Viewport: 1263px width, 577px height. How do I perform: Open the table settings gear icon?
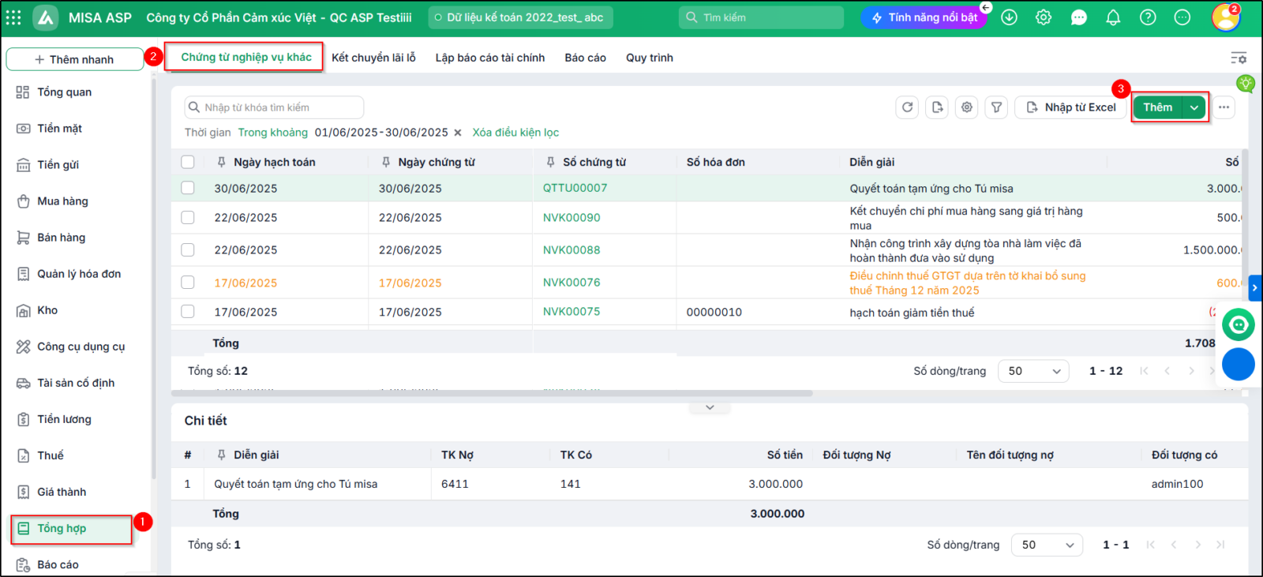pyautogui.click(x=967, y=107)
